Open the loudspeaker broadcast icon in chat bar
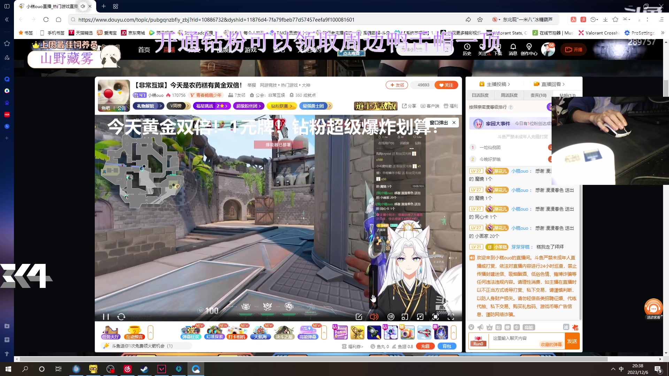The height and width of the screenshot is (376, 669). [480, 327]
